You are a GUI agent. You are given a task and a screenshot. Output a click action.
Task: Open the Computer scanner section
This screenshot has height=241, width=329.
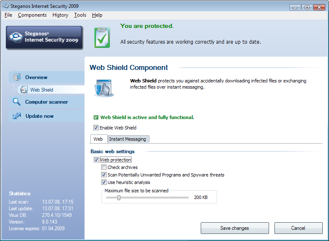click(x=47, y=102)
